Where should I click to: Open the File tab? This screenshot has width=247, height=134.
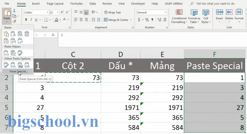pos(7,3)
